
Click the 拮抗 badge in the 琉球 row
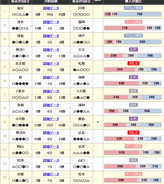tap(133, 160)
